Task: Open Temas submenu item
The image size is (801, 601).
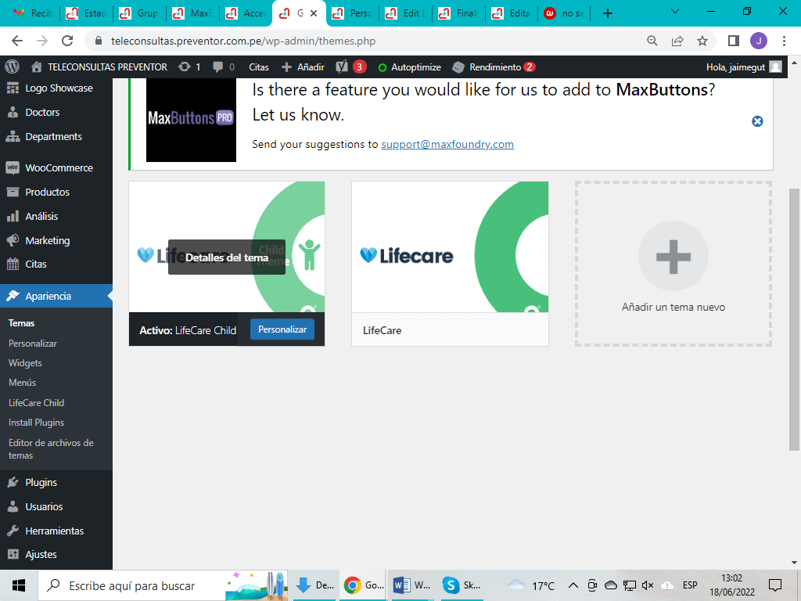Action: (x=21, y=323)
